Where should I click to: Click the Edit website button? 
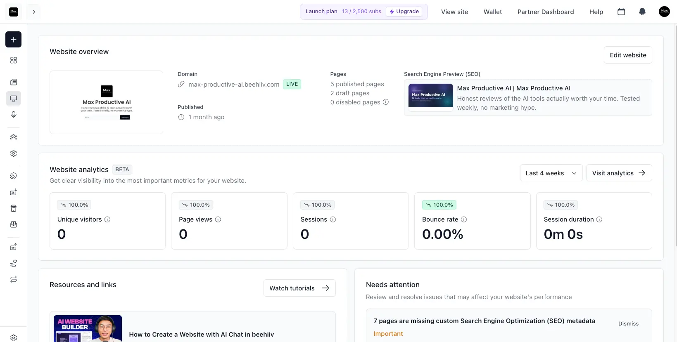(628, 55)
